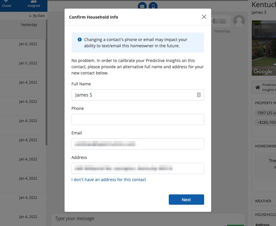This screenshot has width=276, height=226.
Task: Click the Predictive Insights house icon
Action: pyautogui.click(x=257, y=87)
